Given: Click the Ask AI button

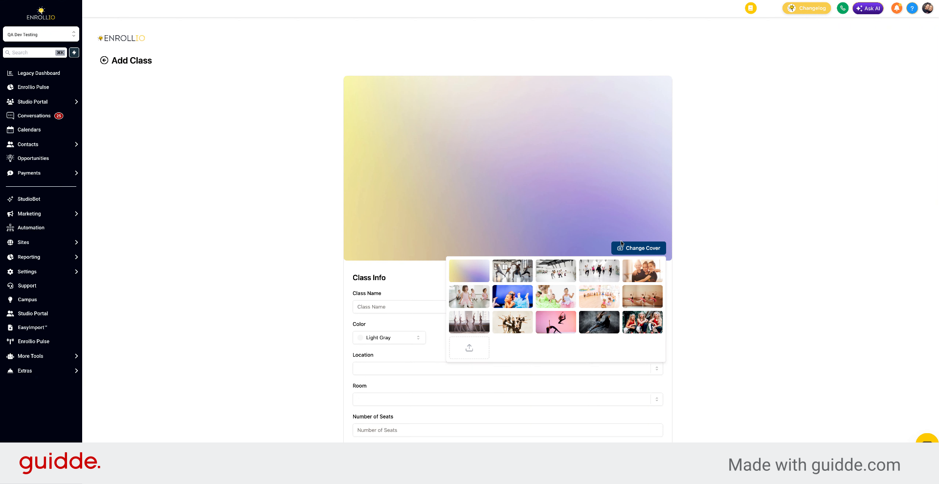Looking at the screenshot, I should 868,8.
